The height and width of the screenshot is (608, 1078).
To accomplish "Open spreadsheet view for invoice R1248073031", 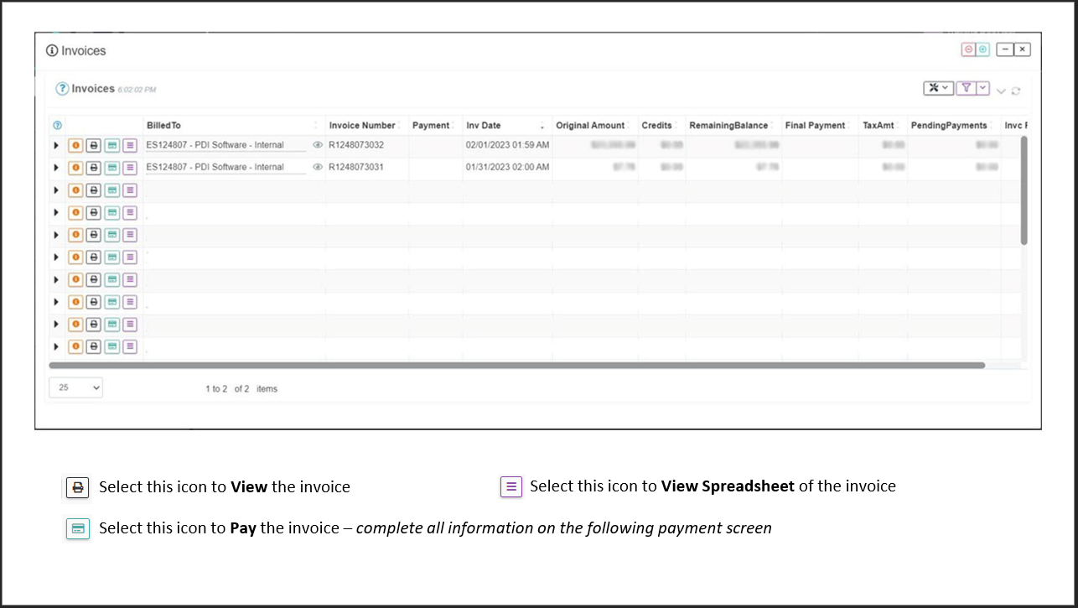I will pyautogui.click(x=130, y=168).
